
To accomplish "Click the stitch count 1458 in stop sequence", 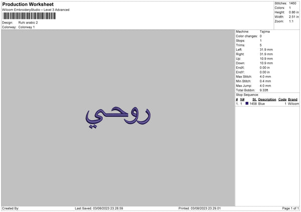I will [x=253, y=103].
